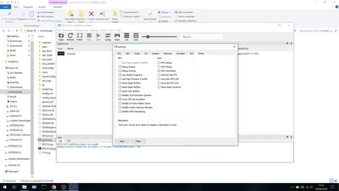Select Downloads in Explorer navigation tree

point(16,92)
